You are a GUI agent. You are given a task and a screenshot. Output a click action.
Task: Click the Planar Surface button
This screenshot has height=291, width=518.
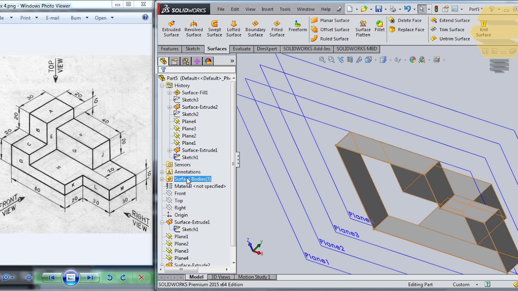[x=330, y=20]
